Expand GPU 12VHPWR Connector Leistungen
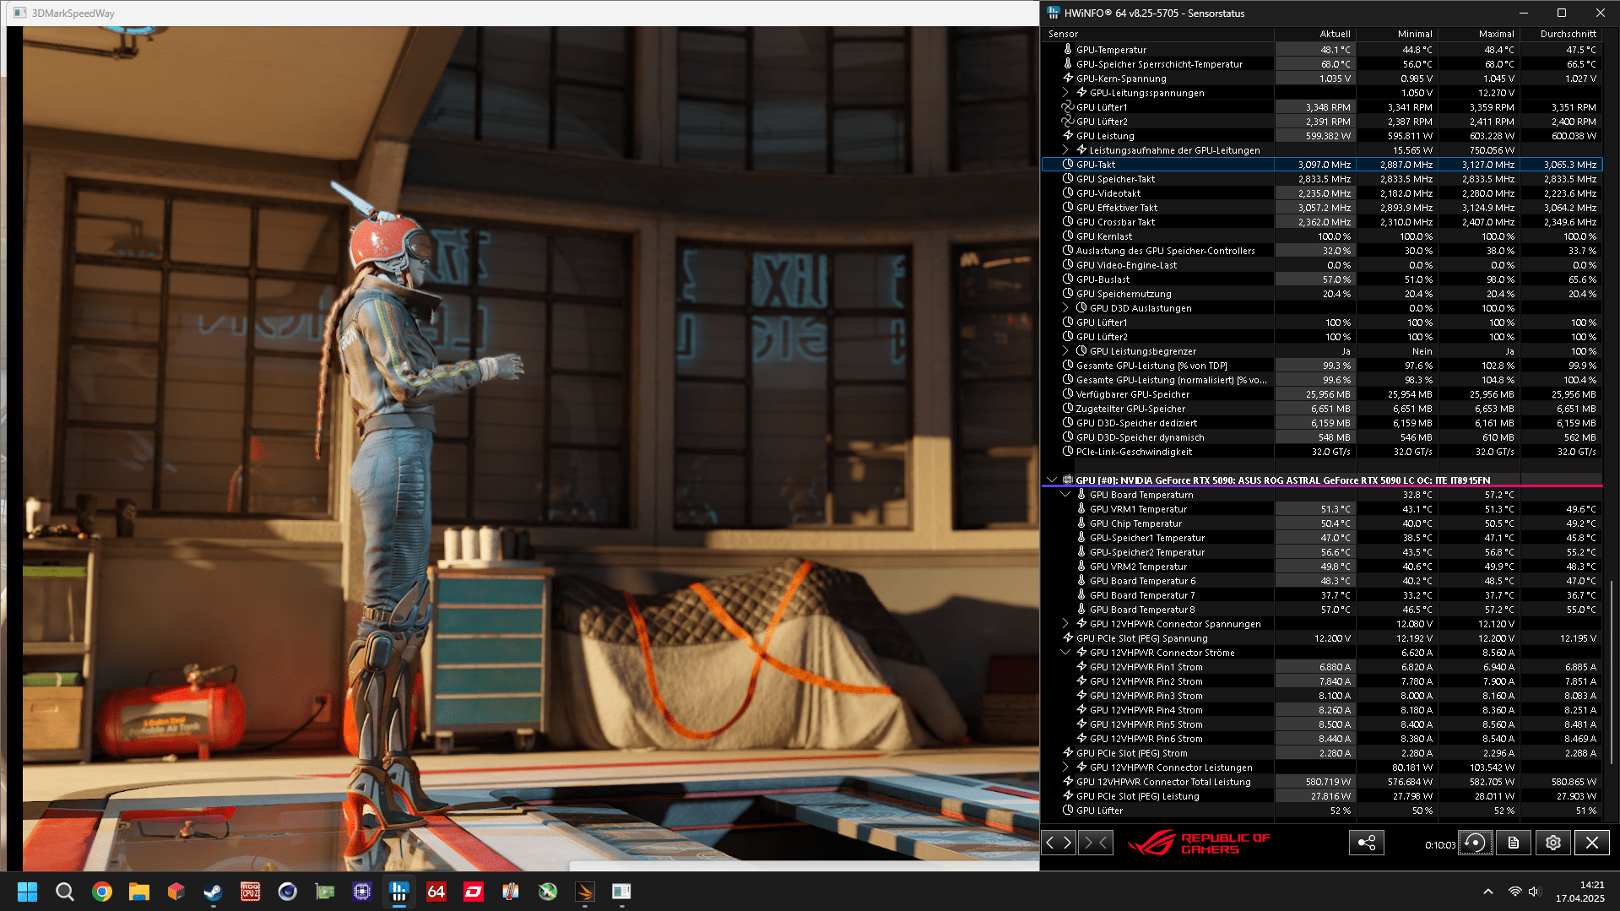Viewport: 1620px width, 911px height. point(1065,767)
